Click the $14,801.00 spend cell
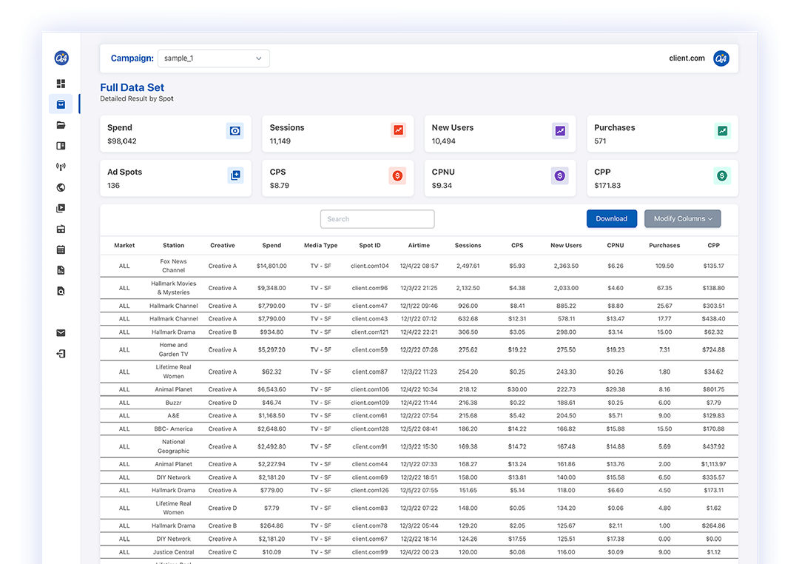 [x=272, y=266]
